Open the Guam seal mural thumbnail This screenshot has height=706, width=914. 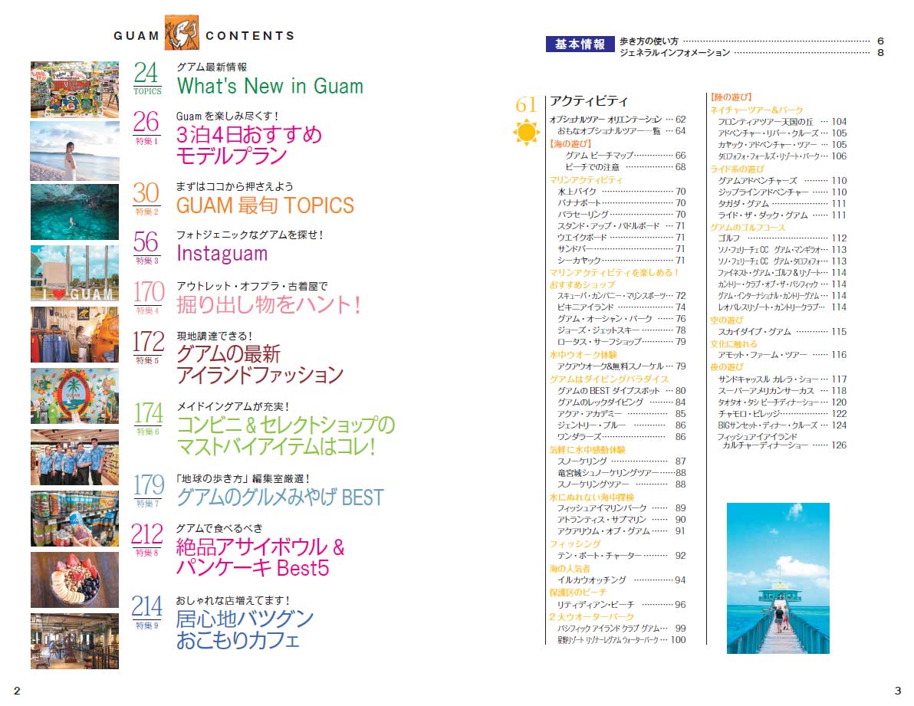(x=74, y=396)
